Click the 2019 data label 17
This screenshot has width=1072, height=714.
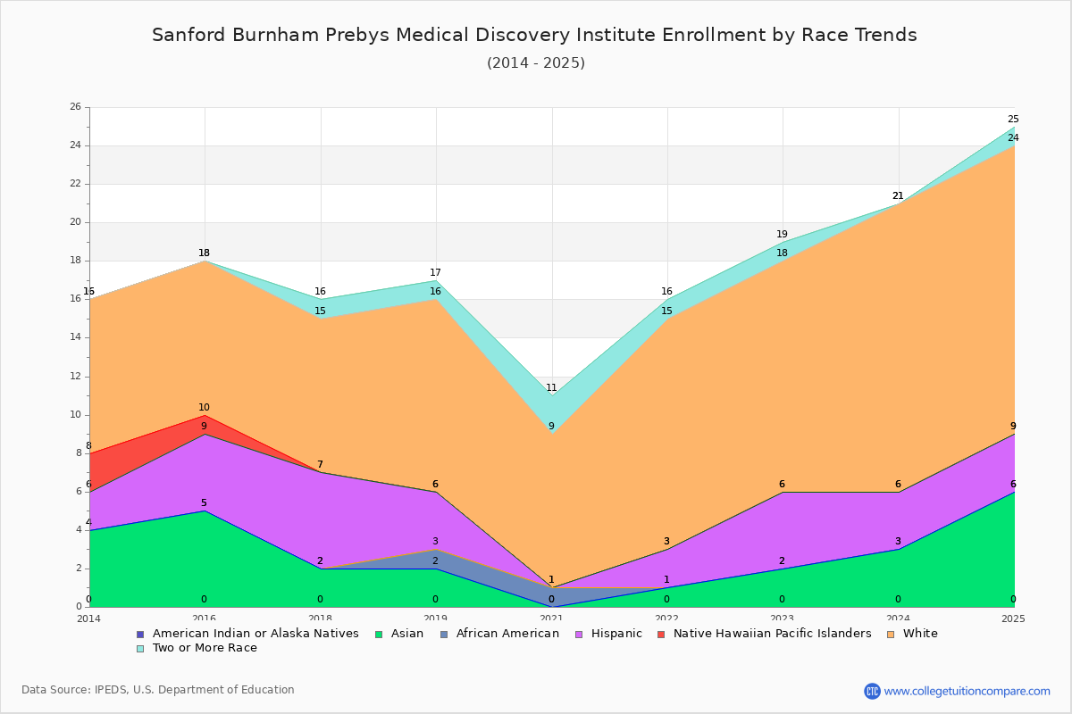(435, 273)
